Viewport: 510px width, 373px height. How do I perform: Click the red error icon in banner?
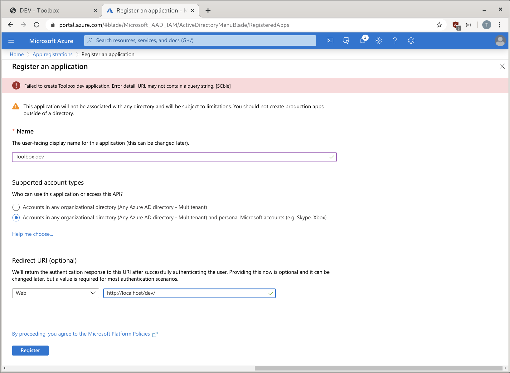(x=16, y=85)
